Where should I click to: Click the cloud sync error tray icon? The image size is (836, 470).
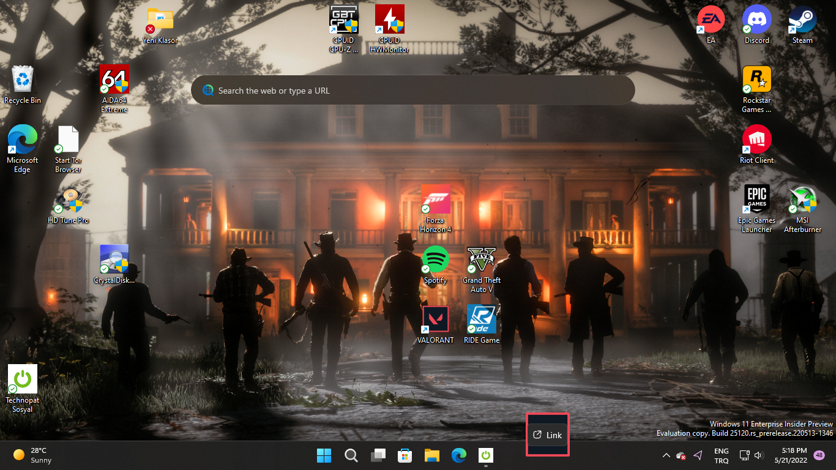click(x=681, y=455)
